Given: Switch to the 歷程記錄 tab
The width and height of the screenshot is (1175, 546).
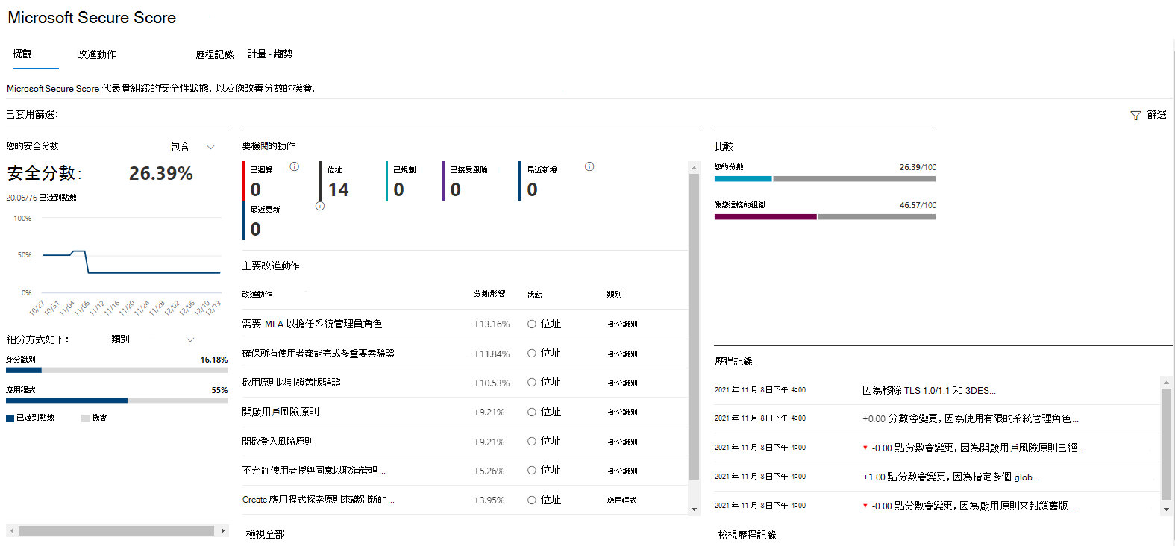Looking at the screenshot, I should tap(215, 54).
